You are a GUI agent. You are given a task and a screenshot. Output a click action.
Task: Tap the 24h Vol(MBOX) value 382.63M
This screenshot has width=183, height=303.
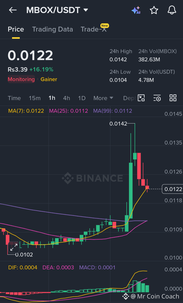149,60
